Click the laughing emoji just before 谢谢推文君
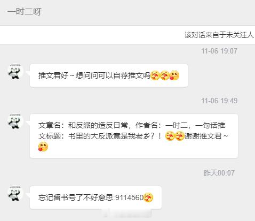 coord(180,136)
